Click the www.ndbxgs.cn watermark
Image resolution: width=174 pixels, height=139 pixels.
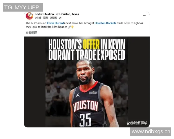click(151, 132)
